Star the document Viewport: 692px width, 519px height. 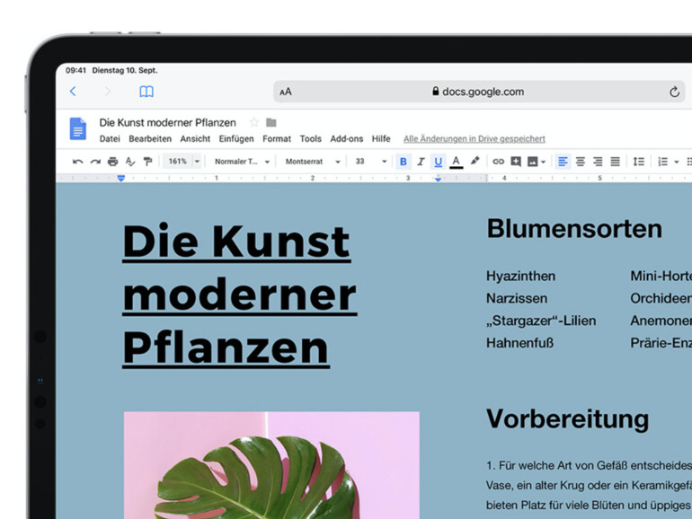pyautogui.click(x=253, y=122)
